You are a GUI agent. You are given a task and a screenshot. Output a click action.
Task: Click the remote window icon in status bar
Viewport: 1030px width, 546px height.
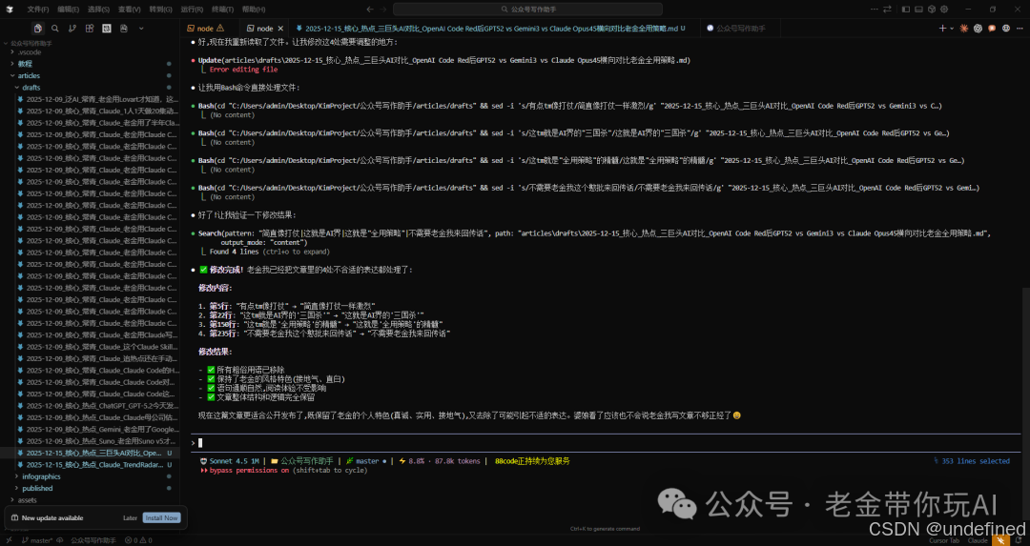click(x=9, y=540)
